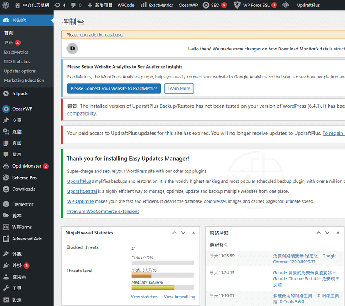Viewport: 345px width, 306px height.
Task: Open WPCode in admin bar
Action: pos(126,5)
